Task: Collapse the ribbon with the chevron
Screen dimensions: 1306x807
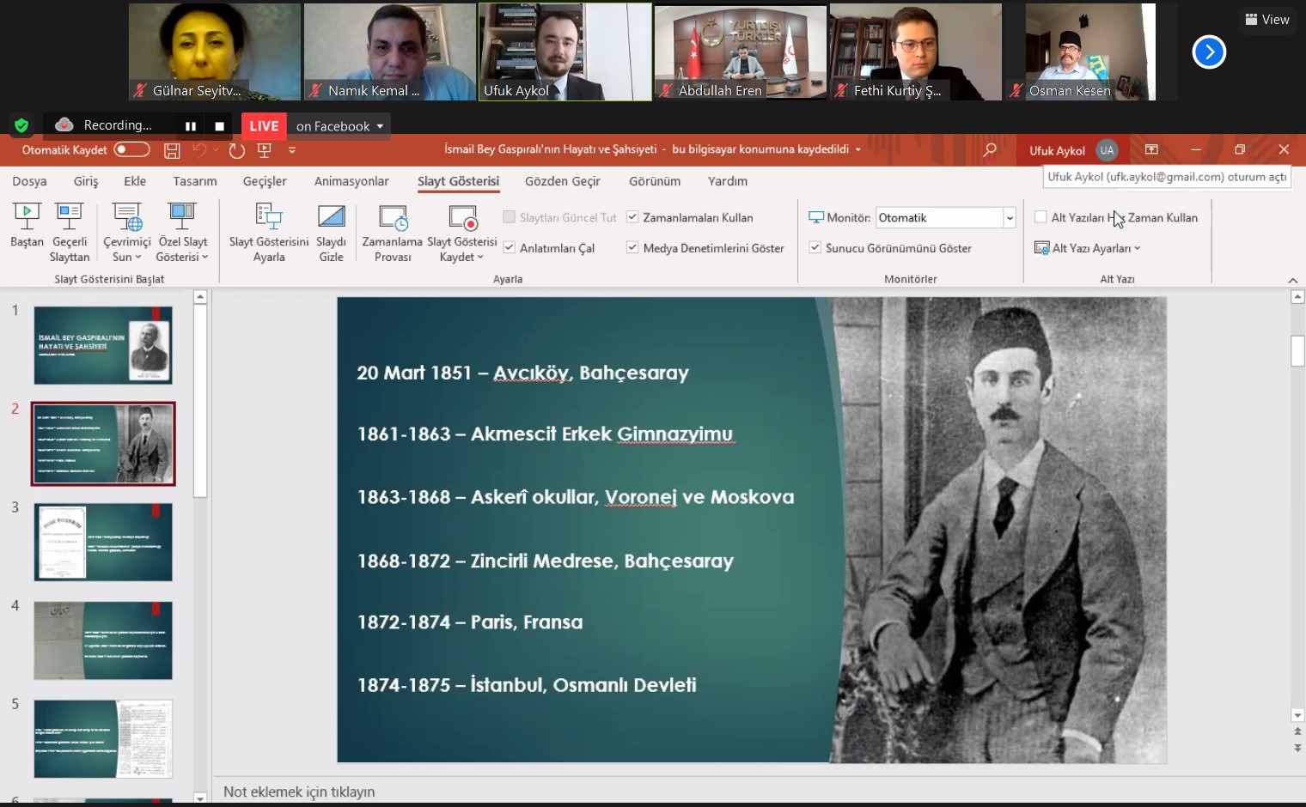Action: pos(1292,280)
